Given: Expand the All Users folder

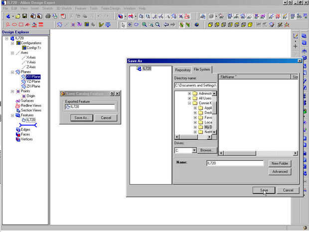Looking at the screenshot, I should [189, 98].
